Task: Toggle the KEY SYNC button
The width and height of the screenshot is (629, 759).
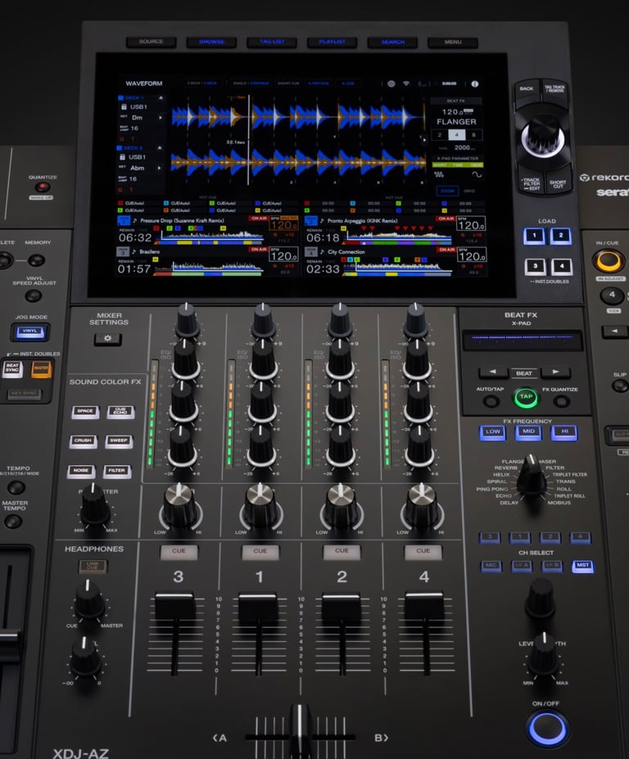Action: point(25,394)
